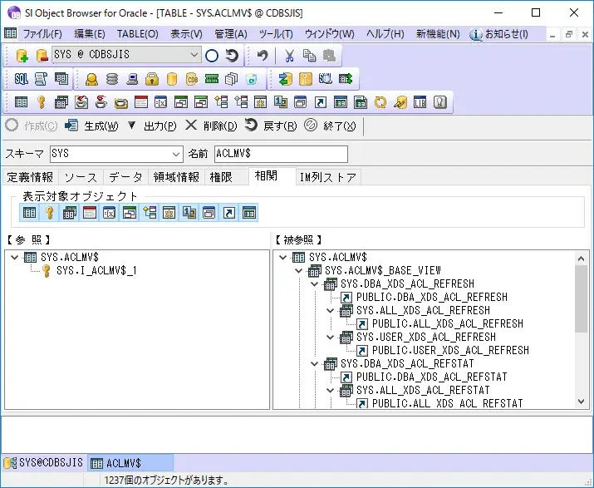Open the SYS @ CDBSJIS connection dropdown

click(x=194, y=55)
